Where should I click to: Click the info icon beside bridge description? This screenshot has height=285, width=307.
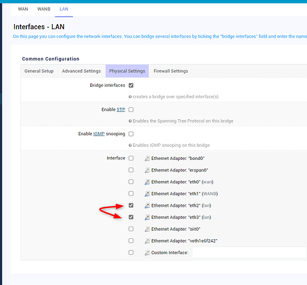pos(130,97)
